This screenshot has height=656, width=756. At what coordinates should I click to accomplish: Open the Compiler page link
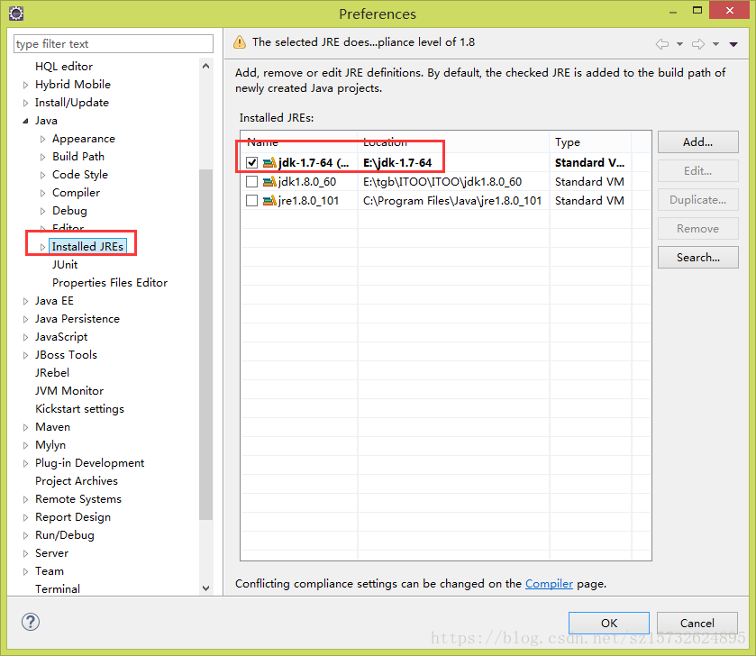point(549,584)
